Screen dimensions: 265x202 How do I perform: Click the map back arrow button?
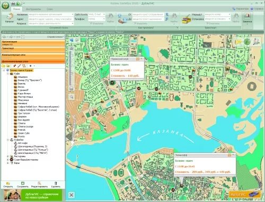[72, 40]
